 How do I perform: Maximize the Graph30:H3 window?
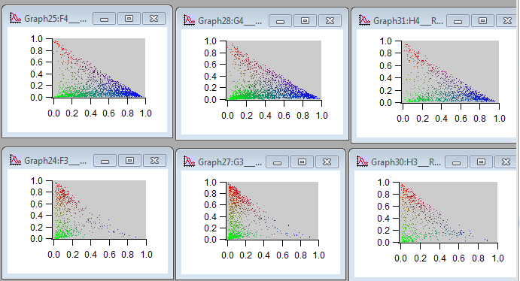[x=481, y=162]
